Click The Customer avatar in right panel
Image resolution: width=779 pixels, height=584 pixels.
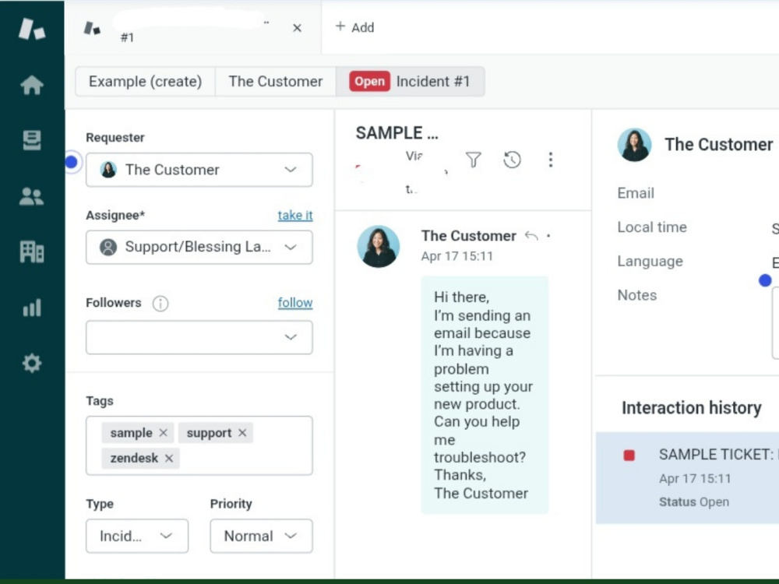(634, 145)
